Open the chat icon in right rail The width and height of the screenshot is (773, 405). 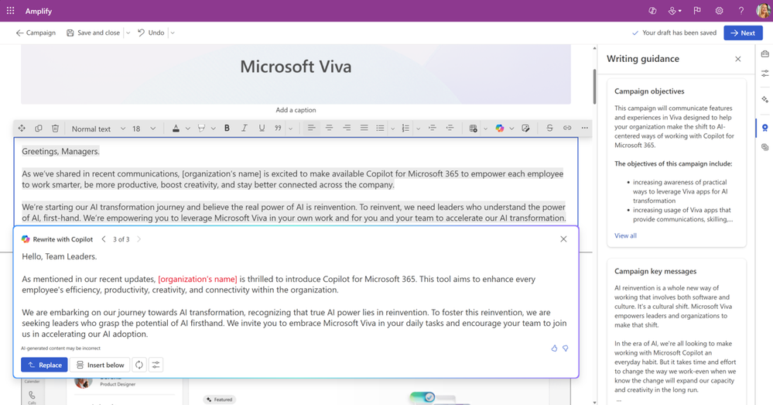click(x=765, y=147)
